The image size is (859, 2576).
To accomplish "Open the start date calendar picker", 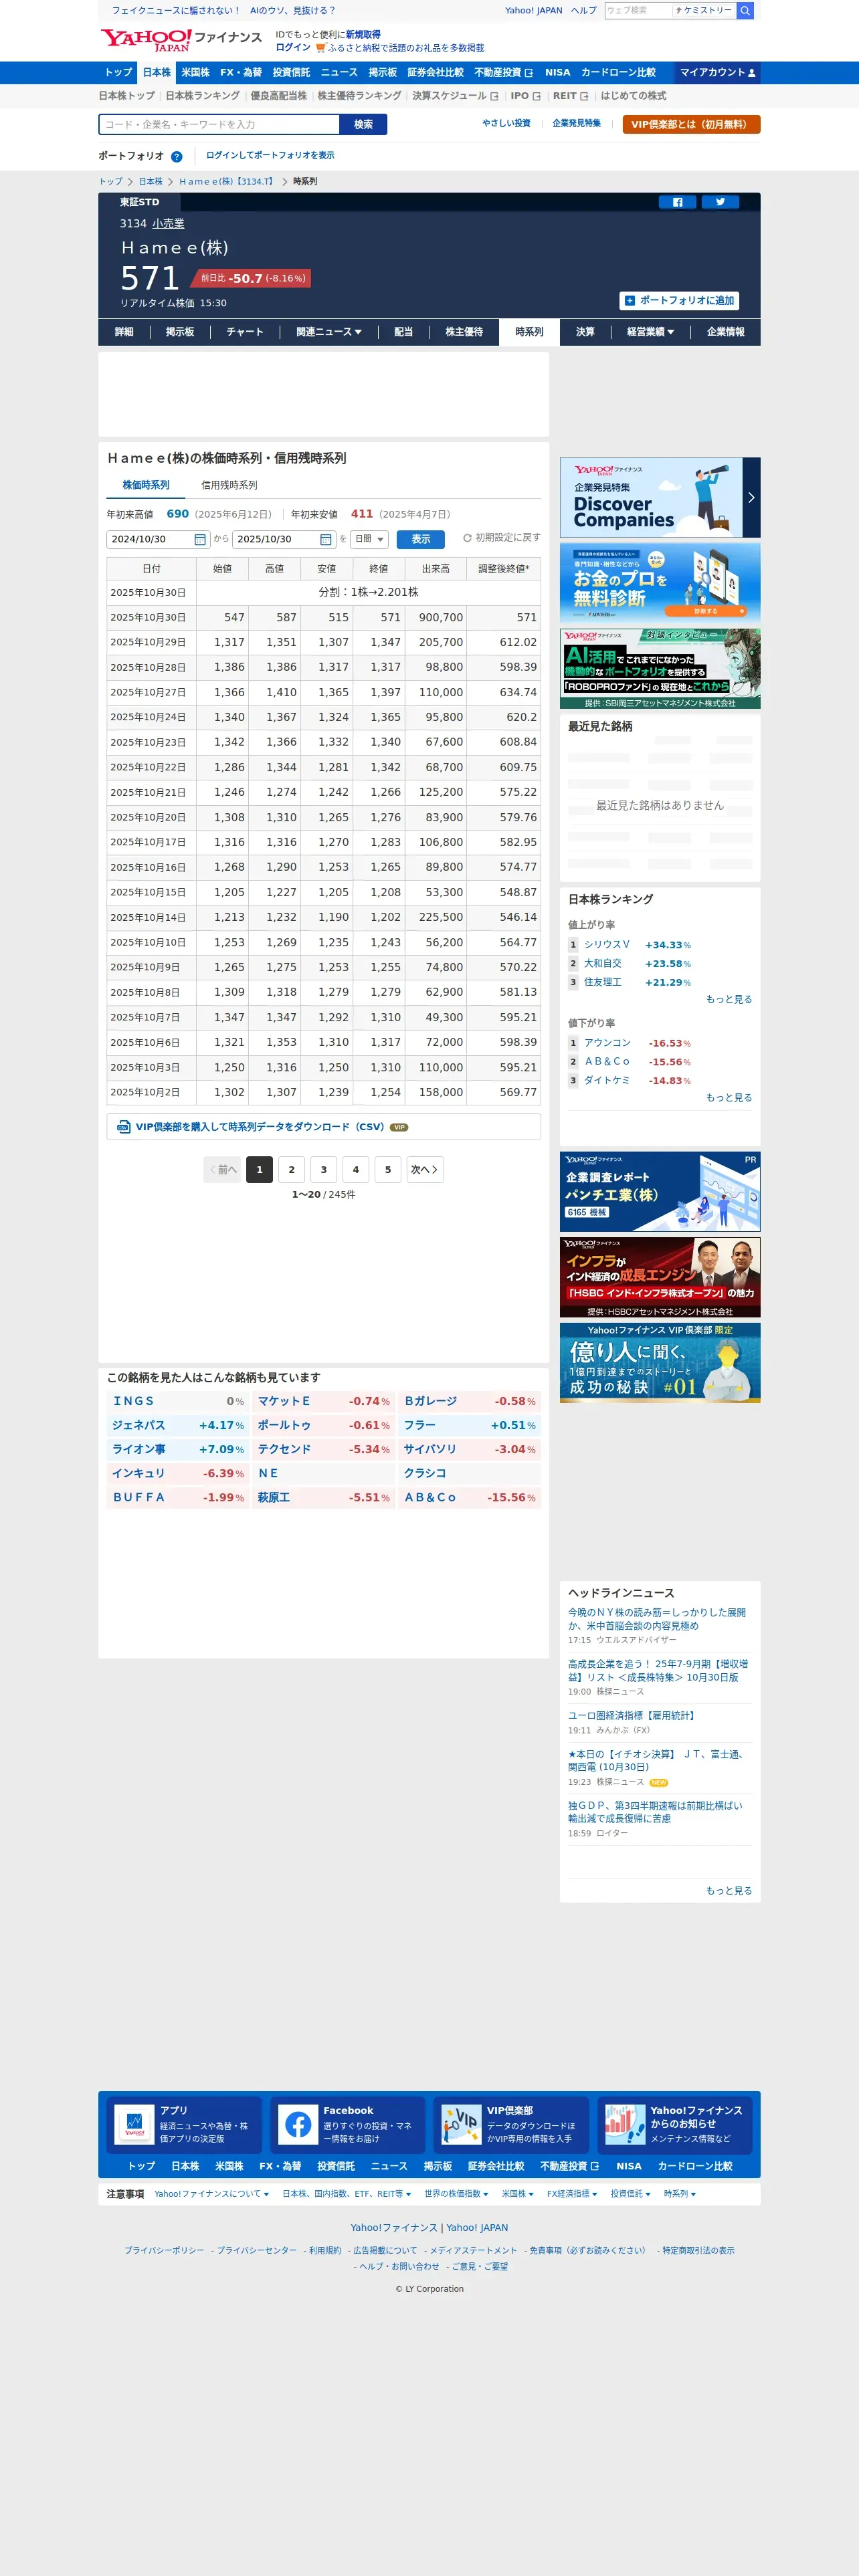I will [x=200, y=539].
